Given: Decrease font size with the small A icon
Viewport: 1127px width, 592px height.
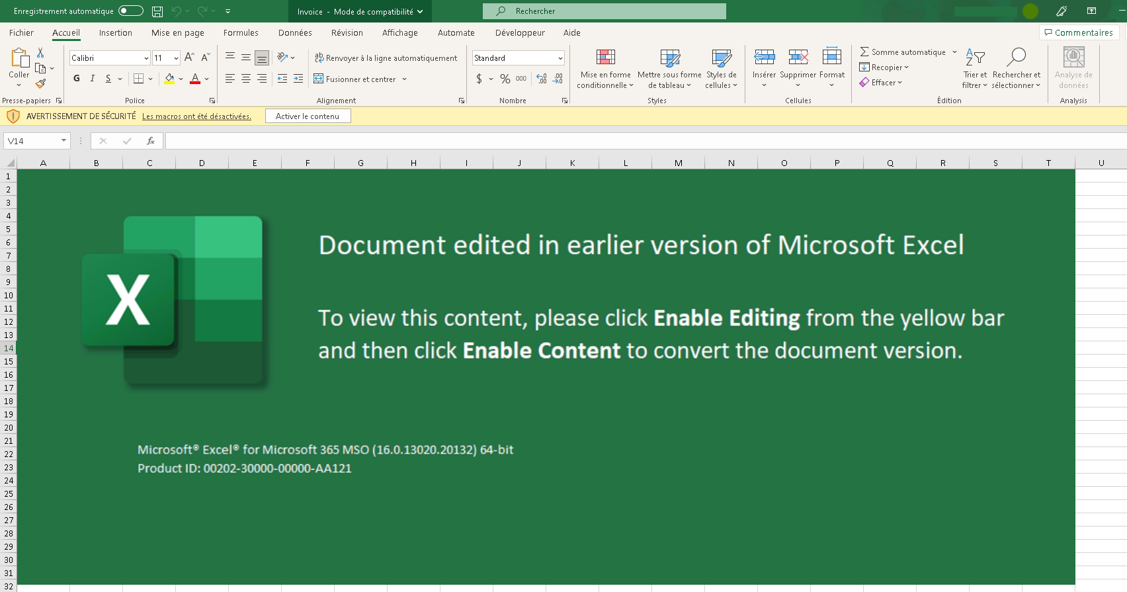Looking at the screenshot, I should tap(205, 58).
